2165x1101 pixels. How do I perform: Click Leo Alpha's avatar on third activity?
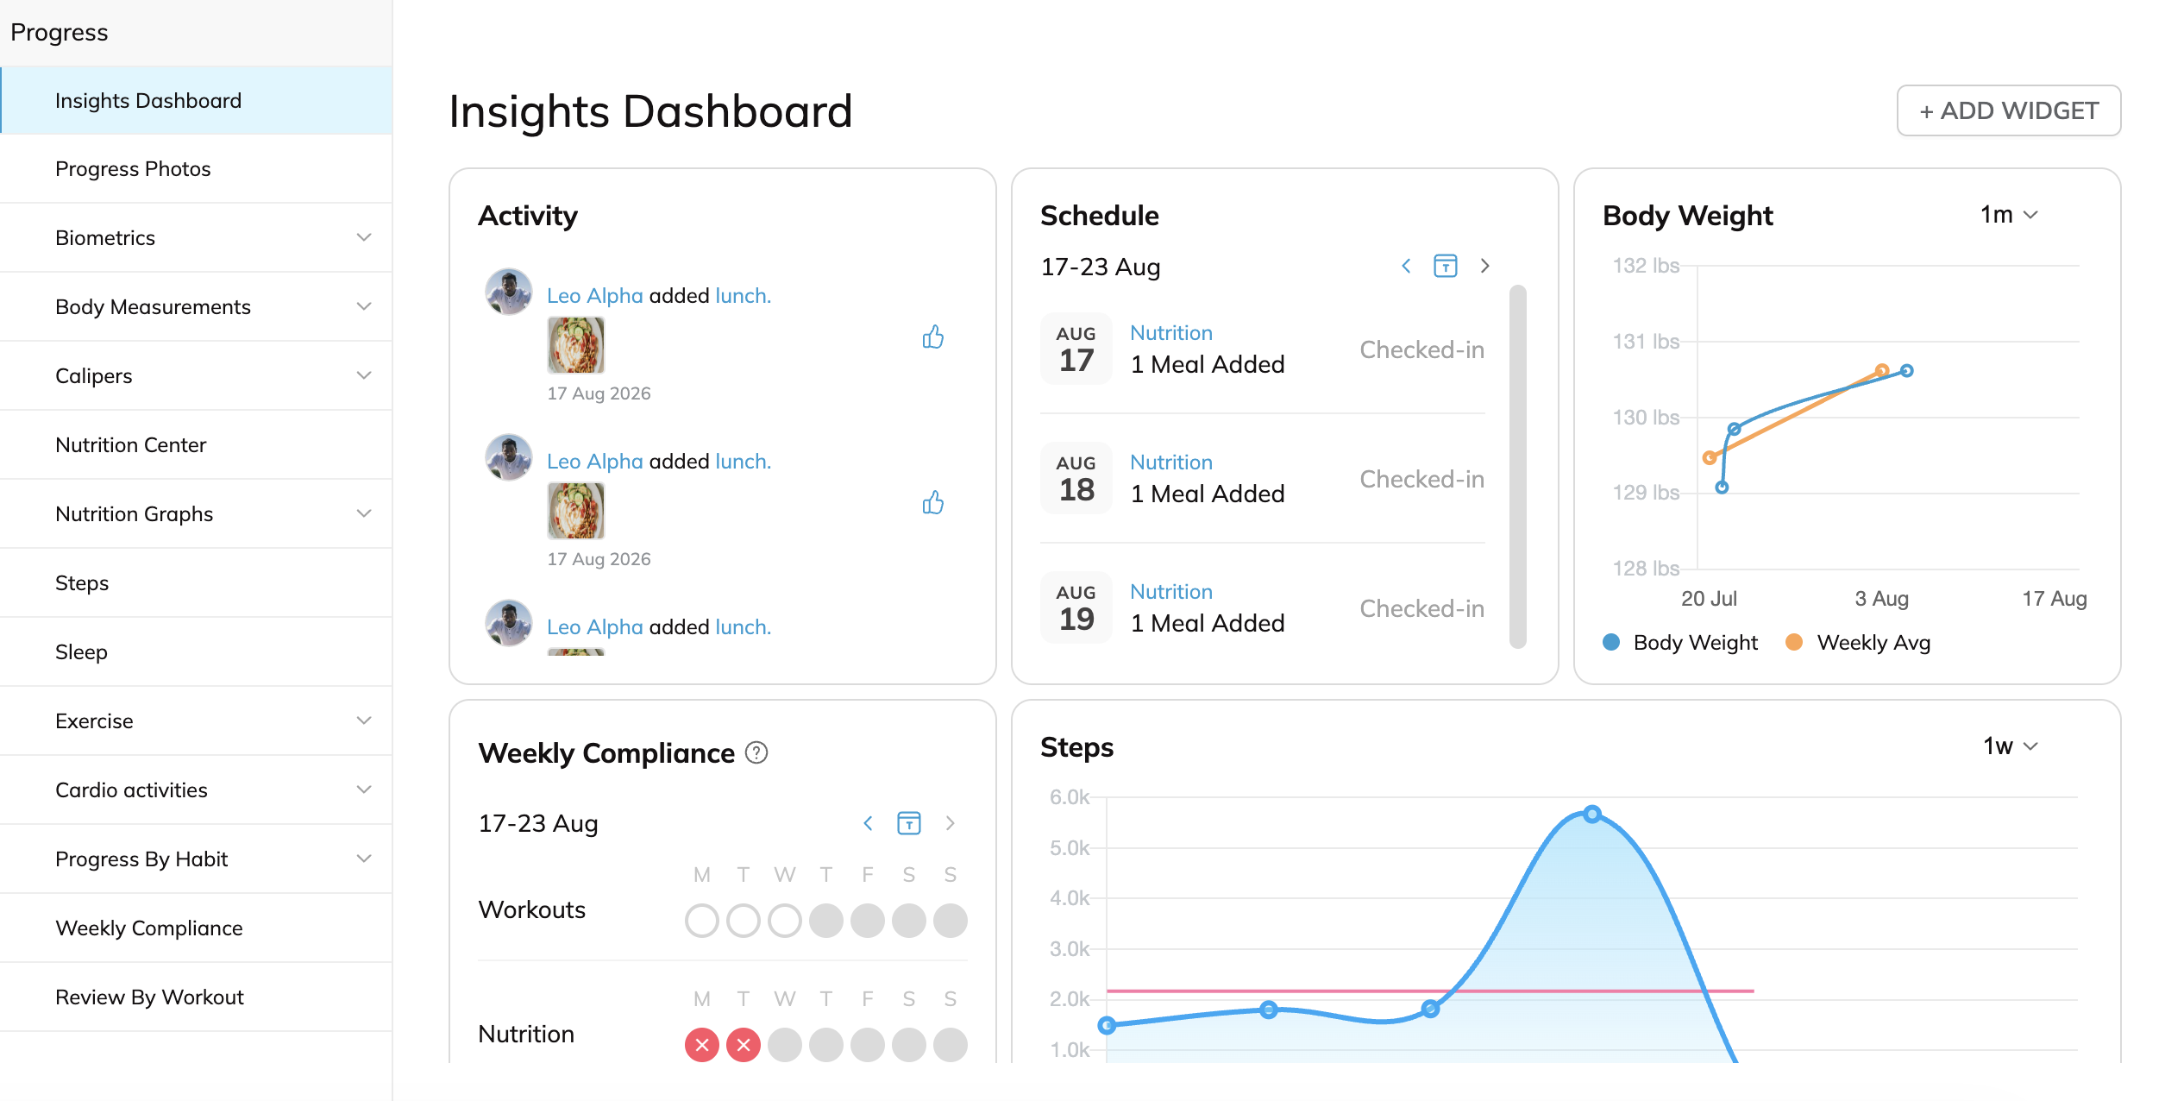509,623
